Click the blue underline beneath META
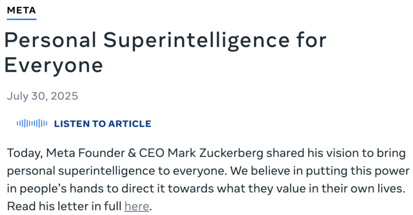Screen dimensions: 413x215 pyautogui.click(x=21, y=19)
